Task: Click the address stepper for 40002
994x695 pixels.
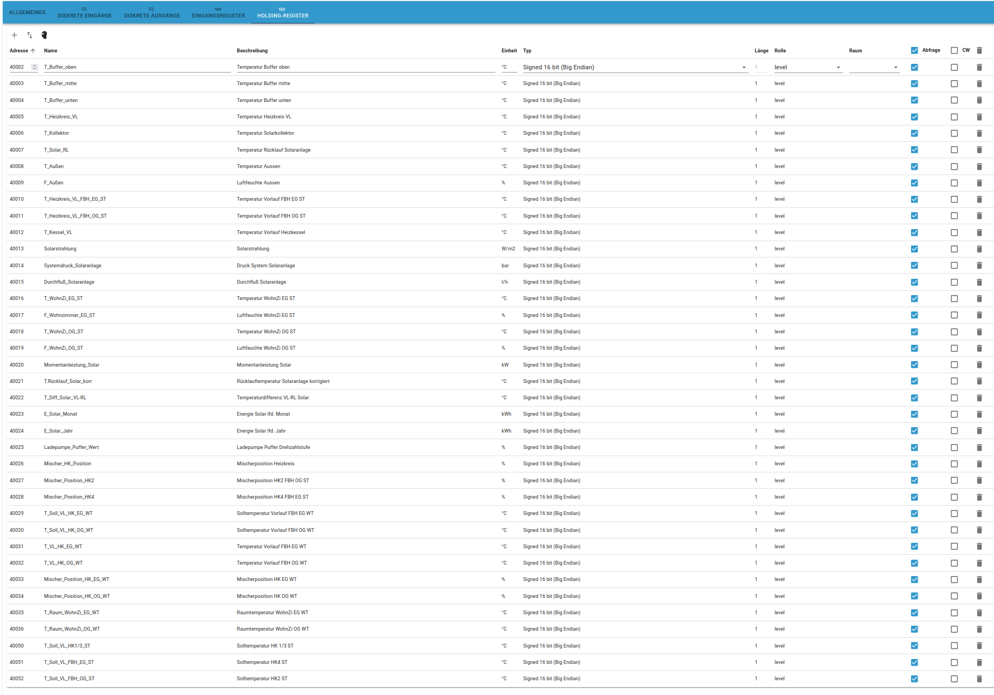Action: coord(34,68)
